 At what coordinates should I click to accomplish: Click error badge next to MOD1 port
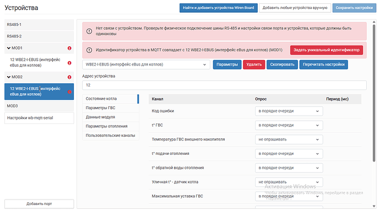point(69,49)
